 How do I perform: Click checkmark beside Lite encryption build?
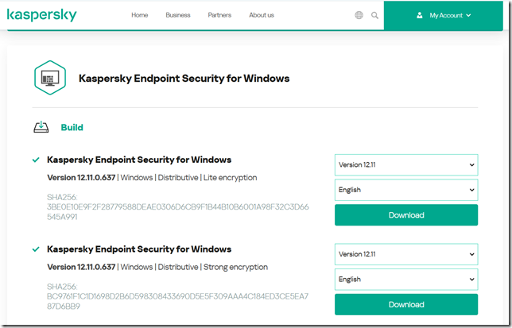[x=36, y=160]
